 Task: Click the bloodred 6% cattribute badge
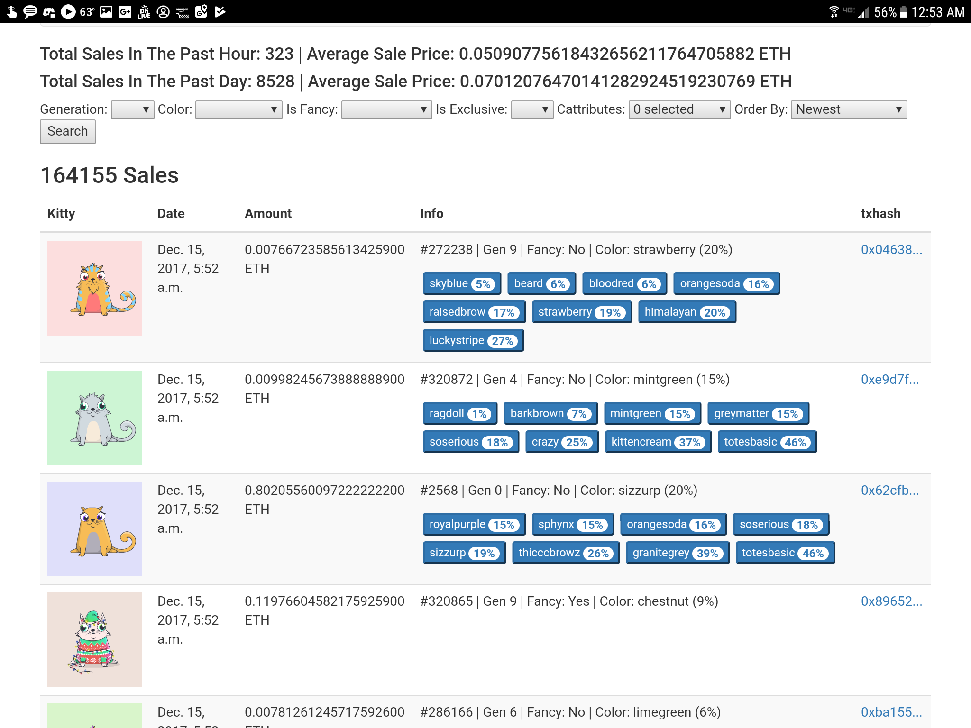point(624,283)
